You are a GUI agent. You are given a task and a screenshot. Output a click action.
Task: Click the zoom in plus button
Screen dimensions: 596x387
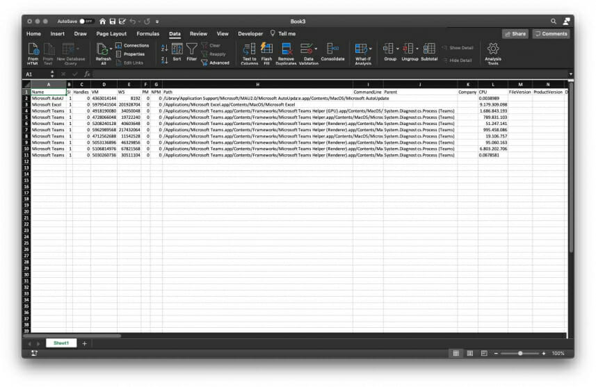click(544, 353)
